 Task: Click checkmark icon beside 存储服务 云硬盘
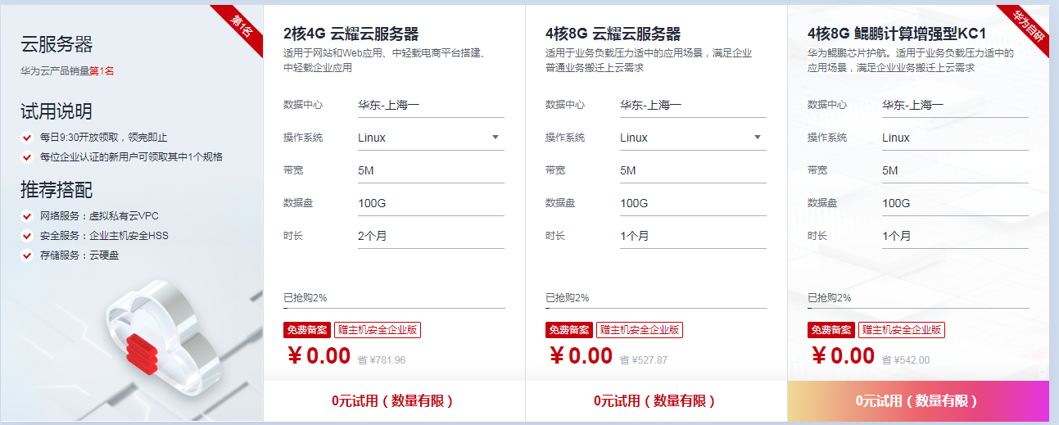tap(28, 255)
